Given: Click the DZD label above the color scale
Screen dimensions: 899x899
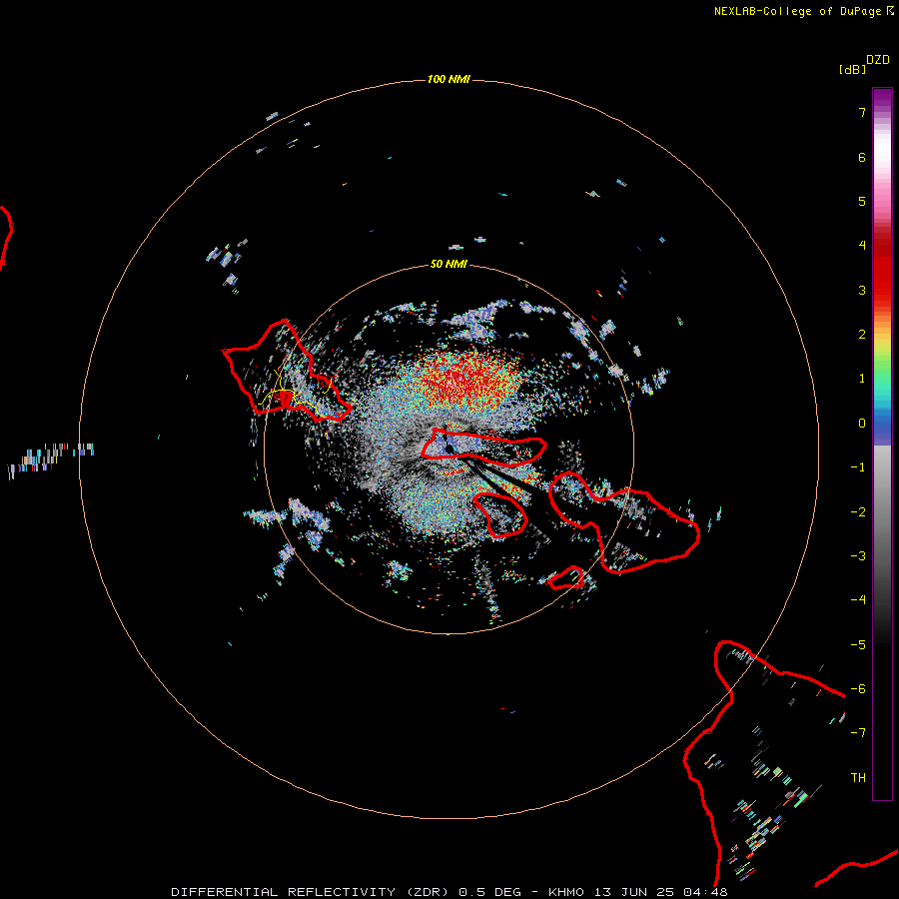Looking at the screenshot, I should click(878, 60).
